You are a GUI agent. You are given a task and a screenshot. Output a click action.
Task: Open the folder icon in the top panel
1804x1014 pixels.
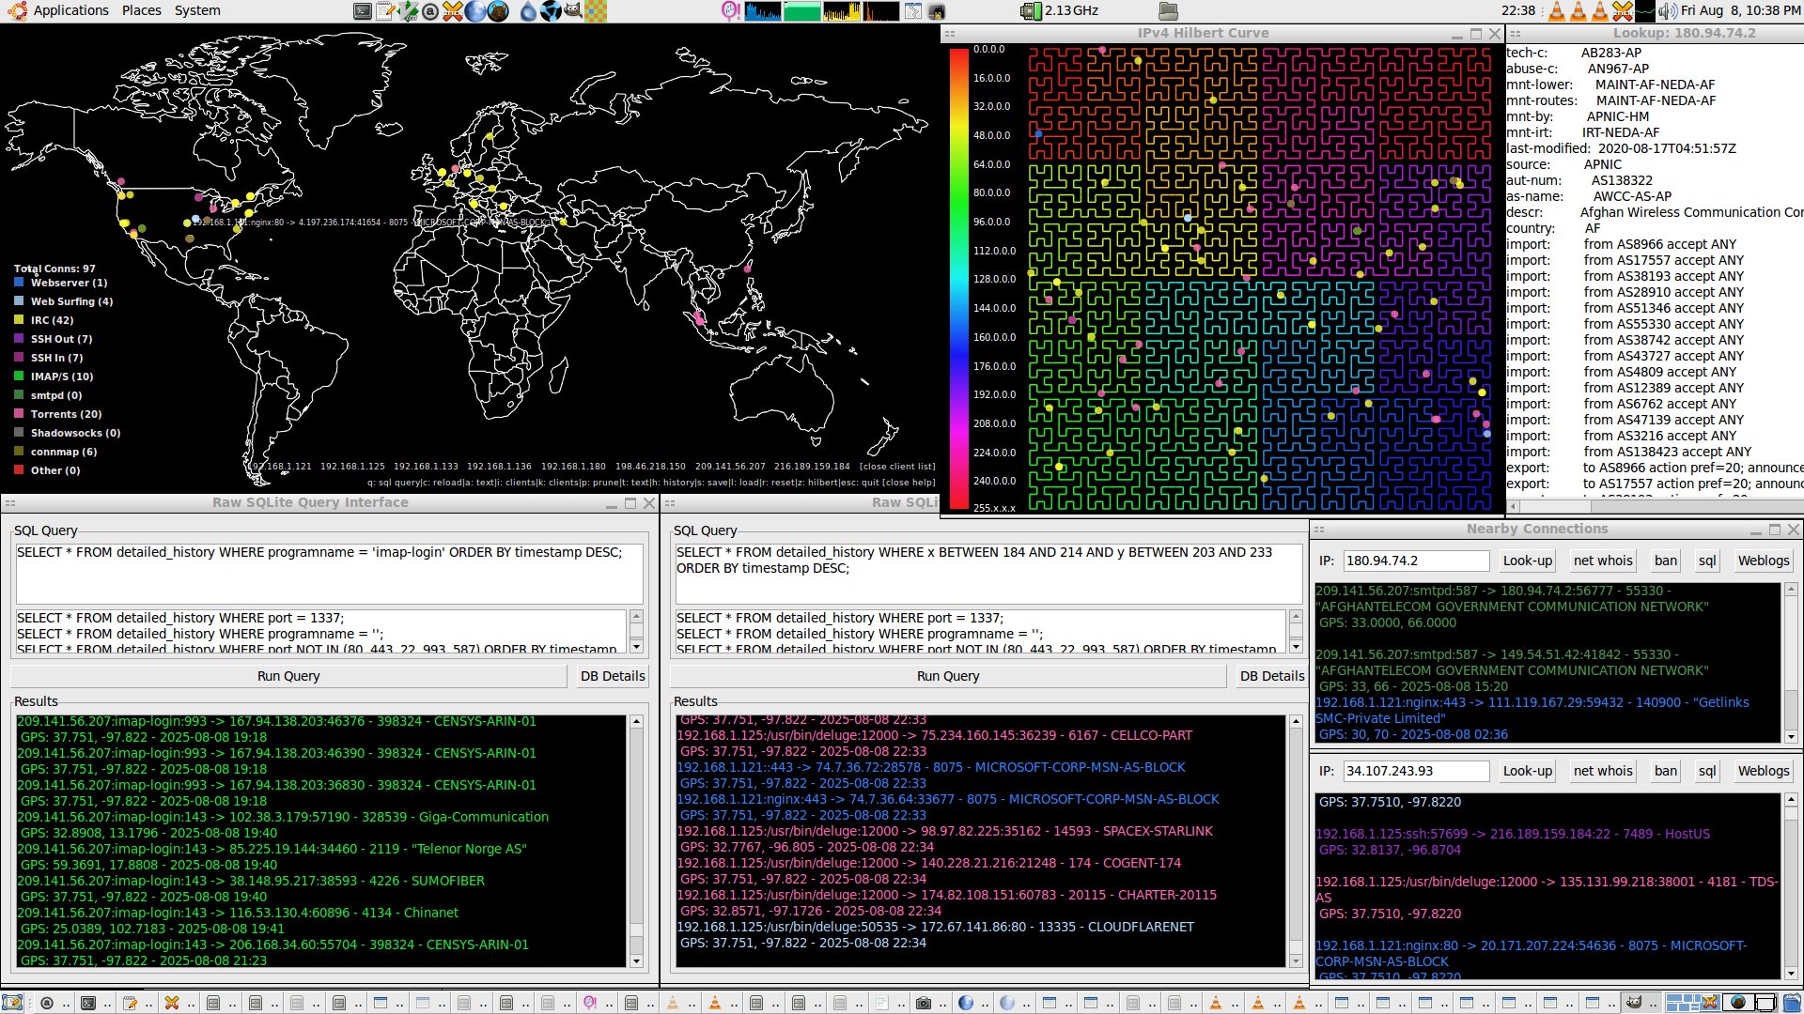tap(1168, 11)
